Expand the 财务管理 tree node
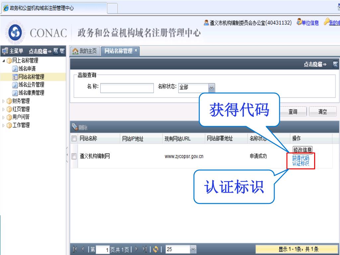The image size is (340, 255). (x=3, y=101)
